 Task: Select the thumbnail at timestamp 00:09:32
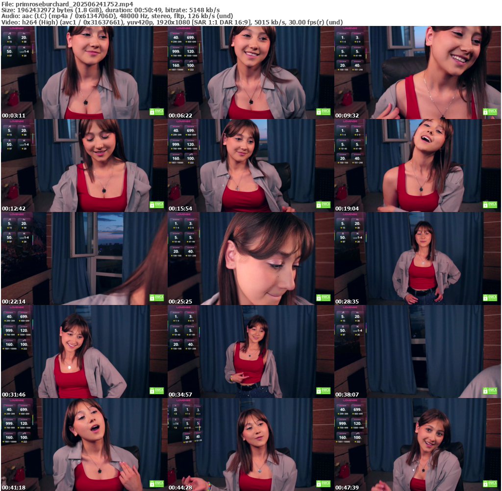[x=417, y=72]
